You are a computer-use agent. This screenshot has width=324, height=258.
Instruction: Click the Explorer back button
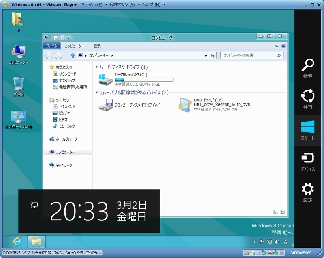(49, 55)
